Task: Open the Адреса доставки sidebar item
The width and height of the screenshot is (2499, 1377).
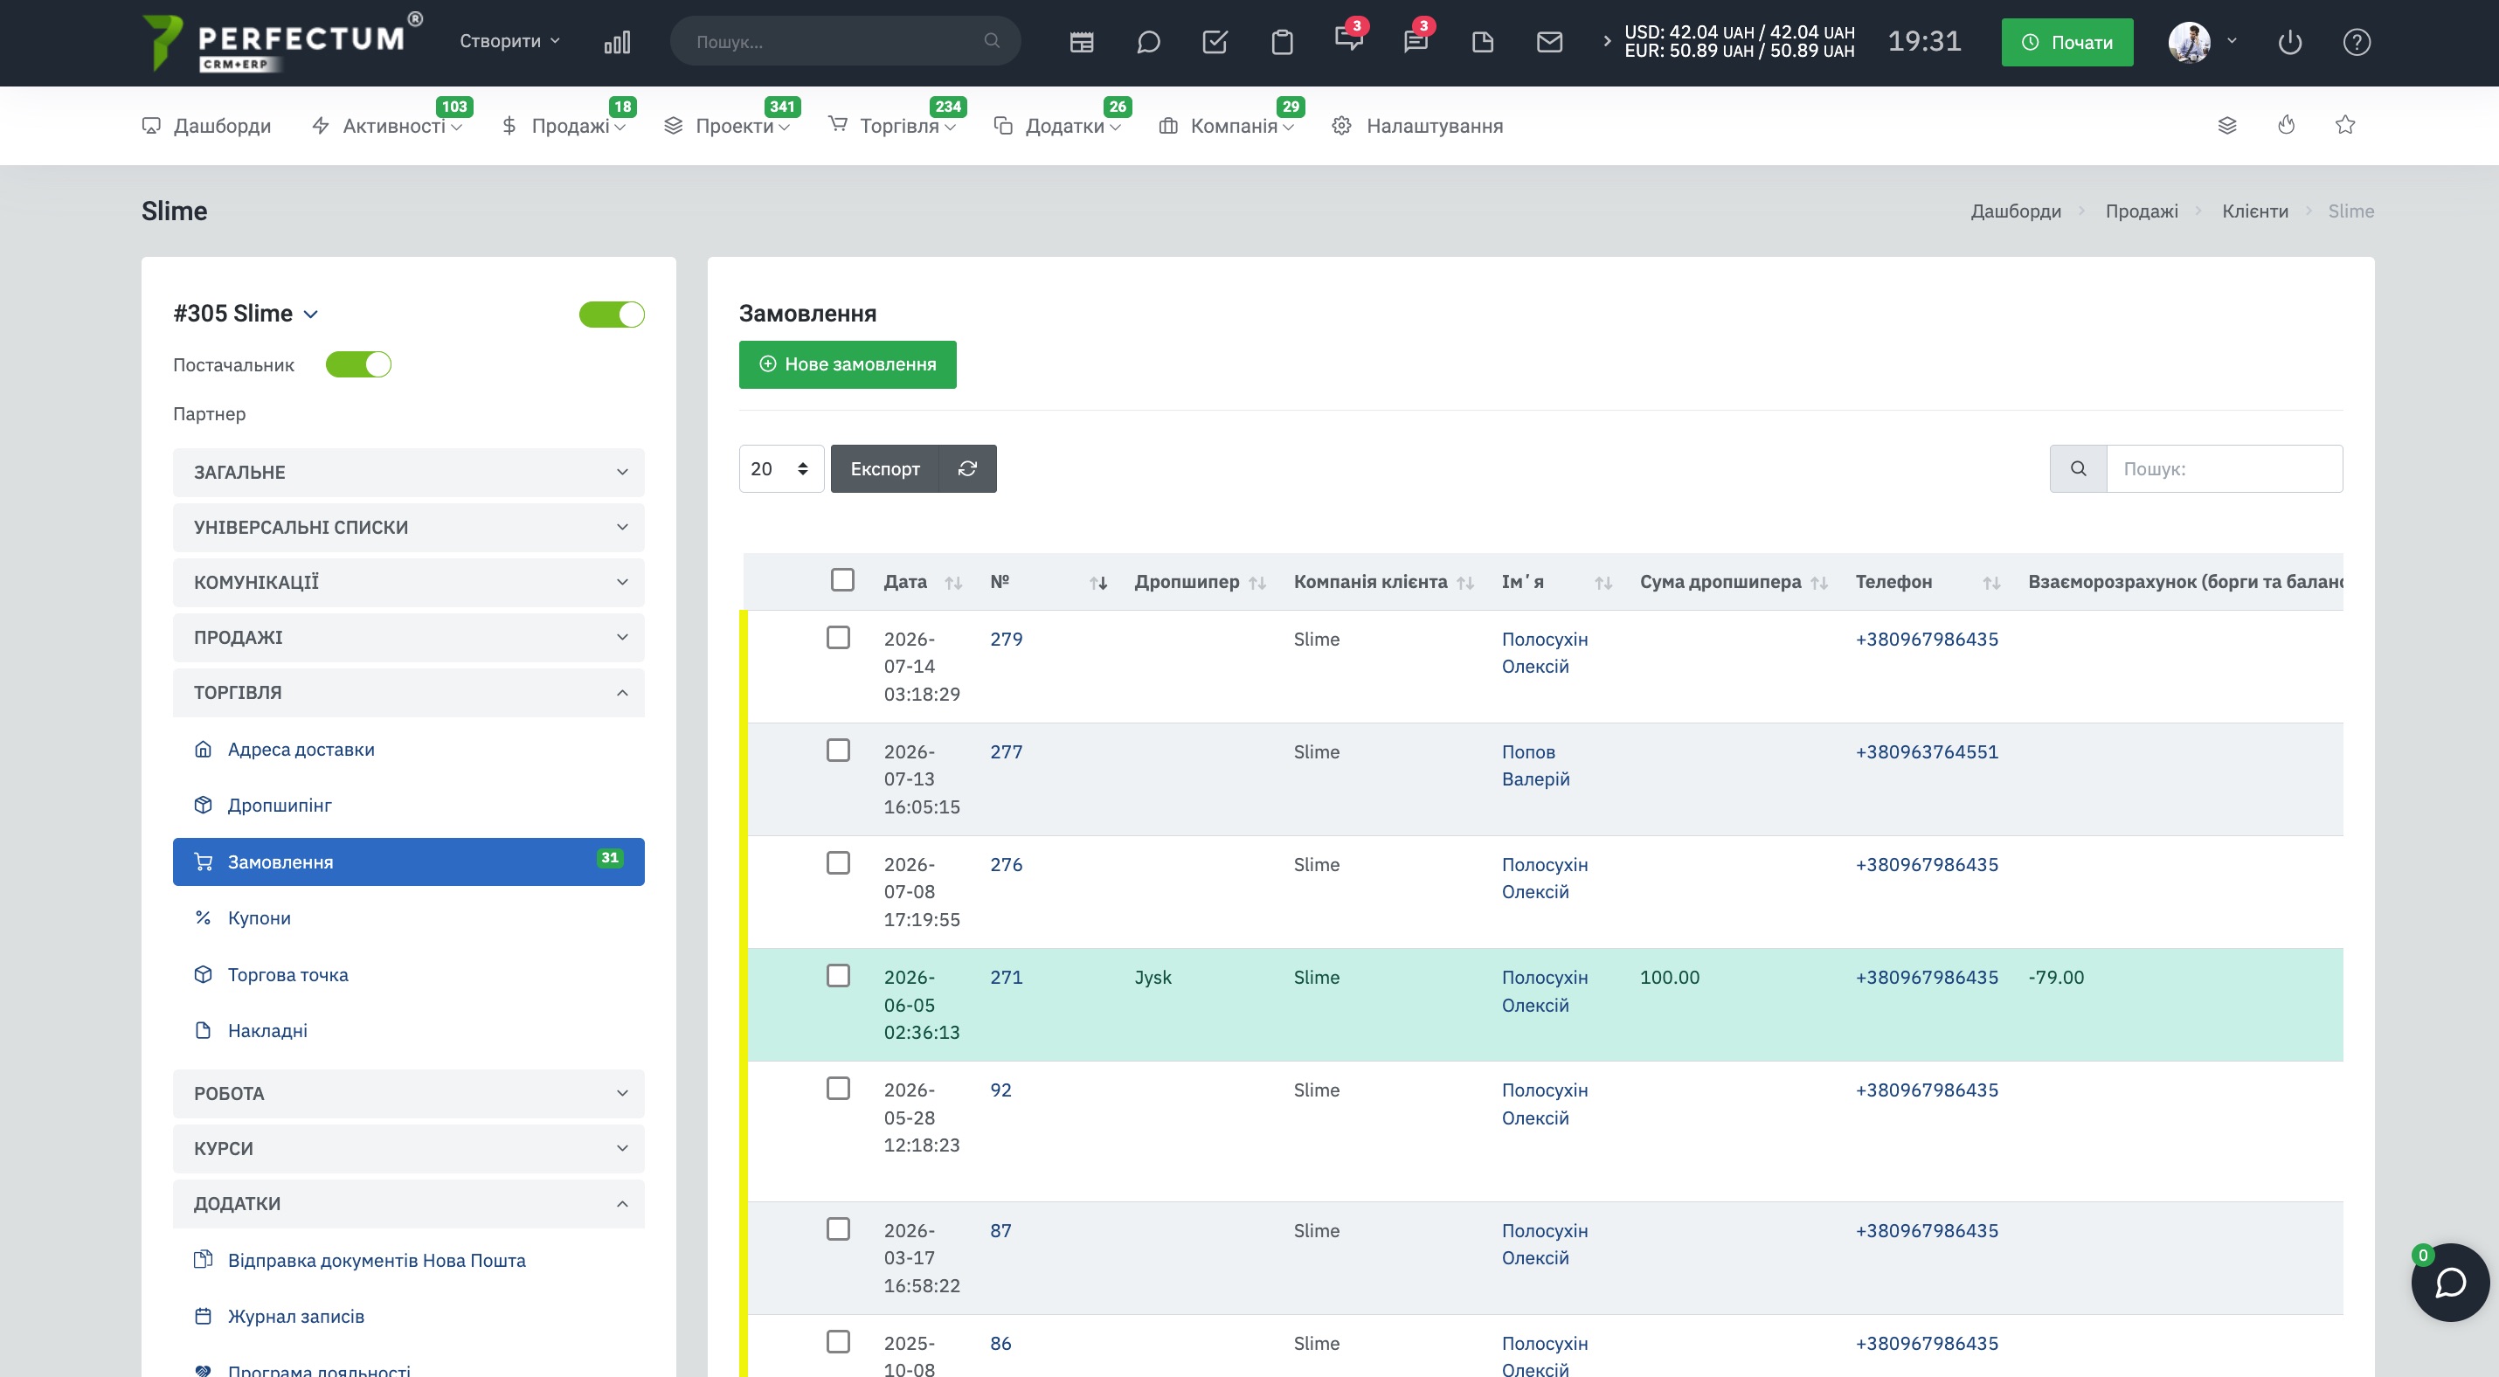Action: click(x=301, y=750)
